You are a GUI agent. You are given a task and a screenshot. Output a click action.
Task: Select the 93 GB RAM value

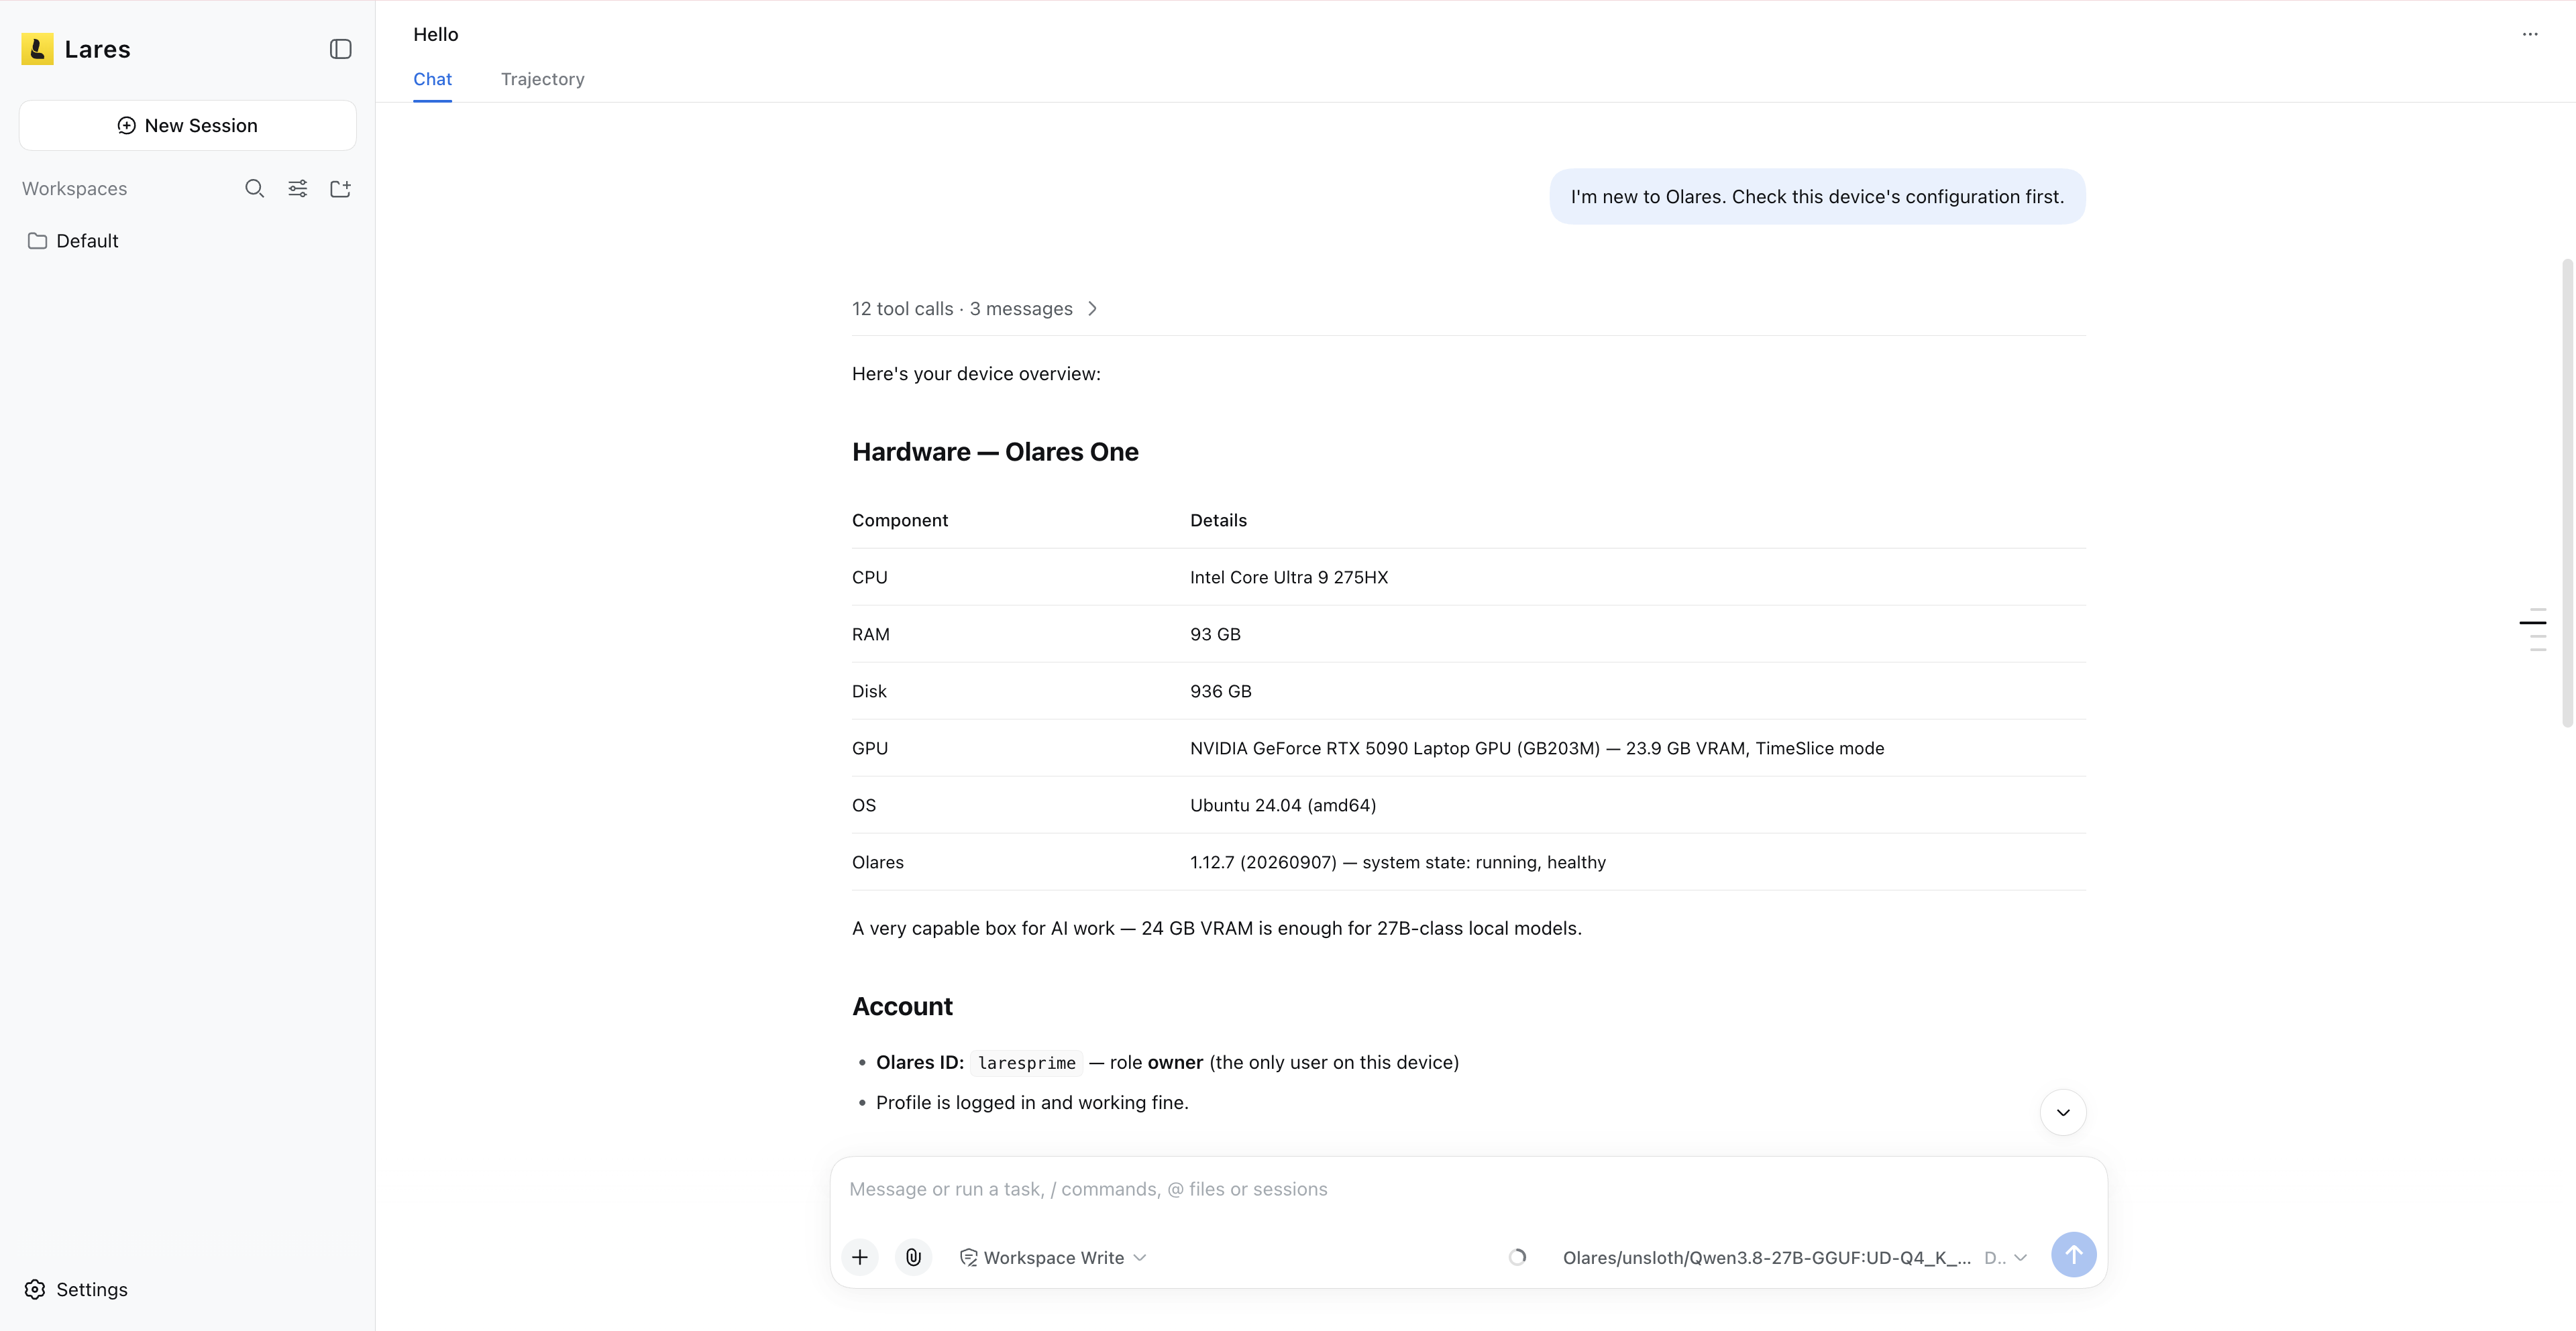click(1215, 634)
